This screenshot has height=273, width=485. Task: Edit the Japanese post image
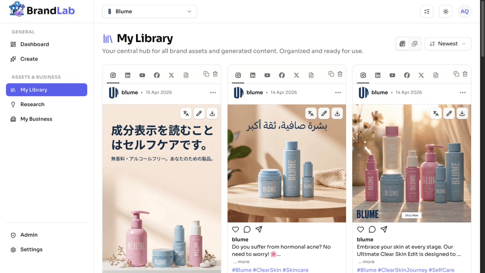[199, 113]
